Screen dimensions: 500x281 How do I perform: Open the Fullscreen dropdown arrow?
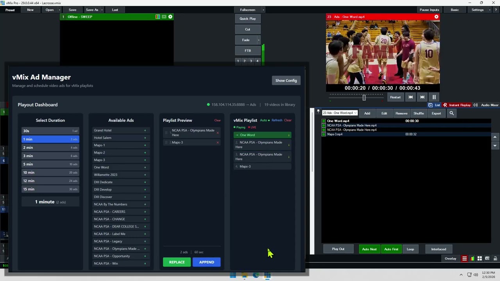pos(263,10)
